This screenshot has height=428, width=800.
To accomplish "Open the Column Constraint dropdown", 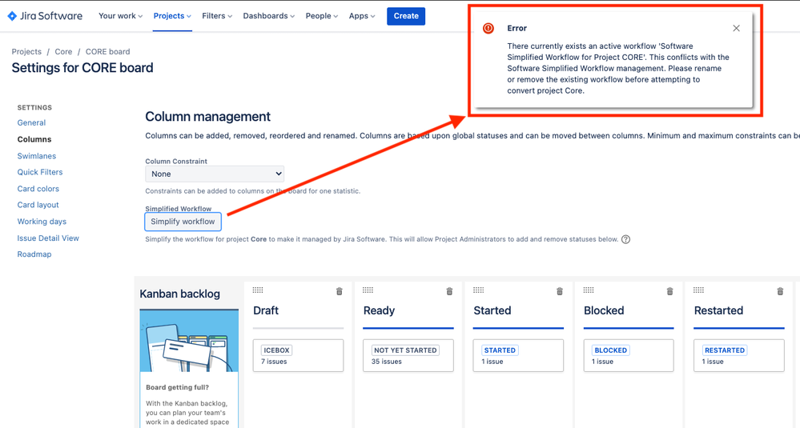I will point(215,174).
